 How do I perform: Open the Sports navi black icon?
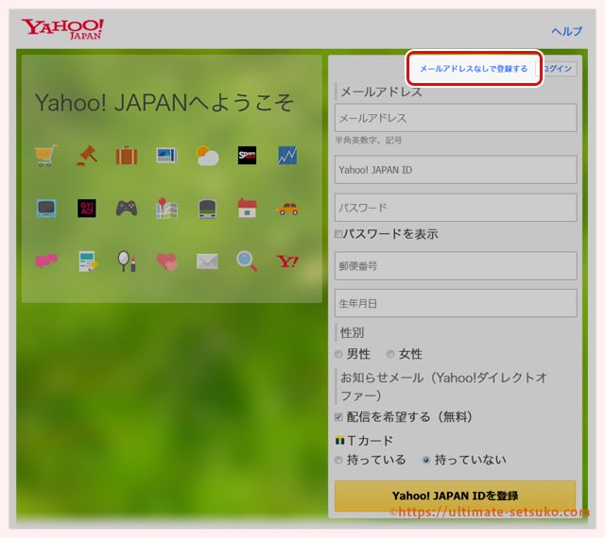(x=248, y=156)
